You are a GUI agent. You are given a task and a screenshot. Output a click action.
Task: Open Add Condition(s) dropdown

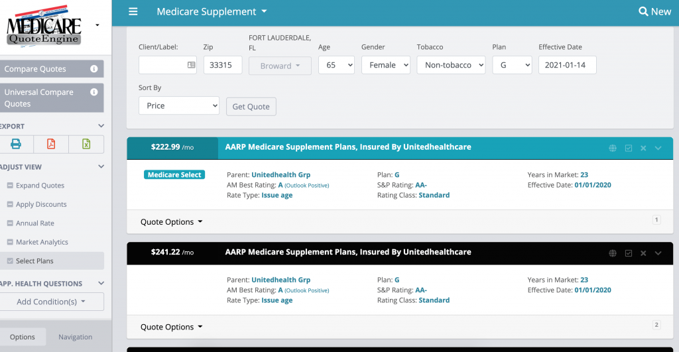52,302
